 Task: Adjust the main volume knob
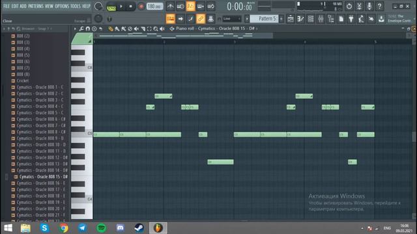point(98,6)
